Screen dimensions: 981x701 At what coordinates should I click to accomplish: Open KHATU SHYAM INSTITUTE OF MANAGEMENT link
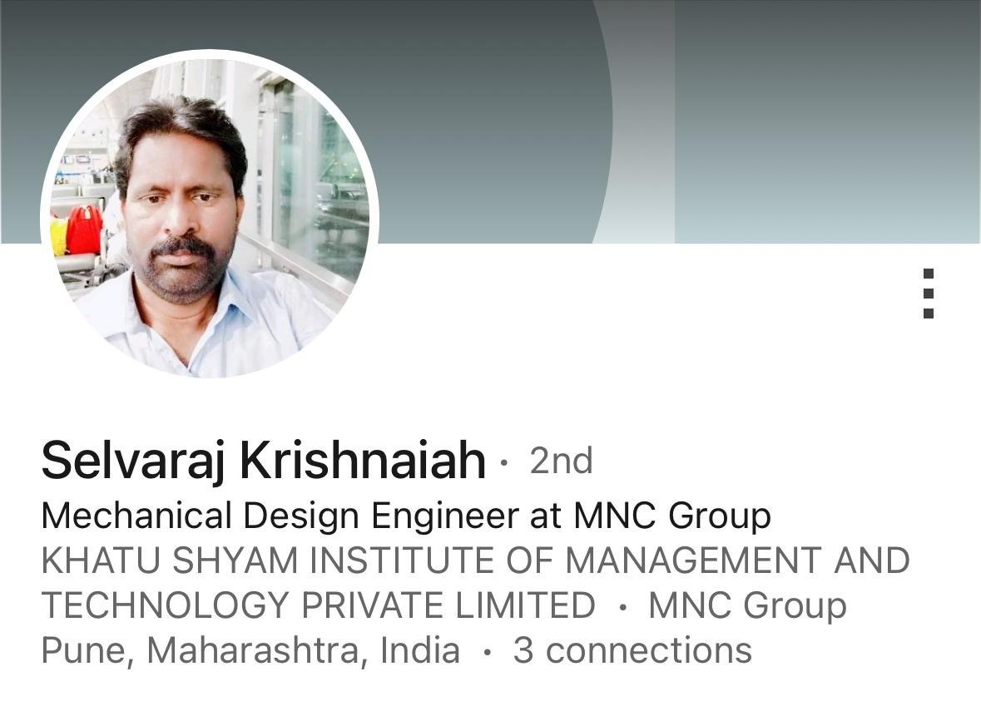[x=475, y=560]
